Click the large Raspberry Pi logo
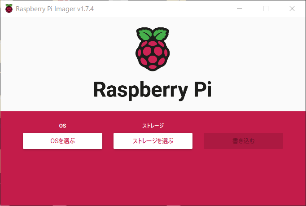This screenshot has height=206, width=306. 153,49
